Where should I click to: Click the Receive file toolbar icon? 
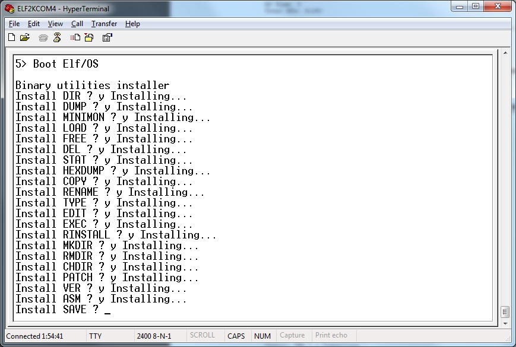88,37
